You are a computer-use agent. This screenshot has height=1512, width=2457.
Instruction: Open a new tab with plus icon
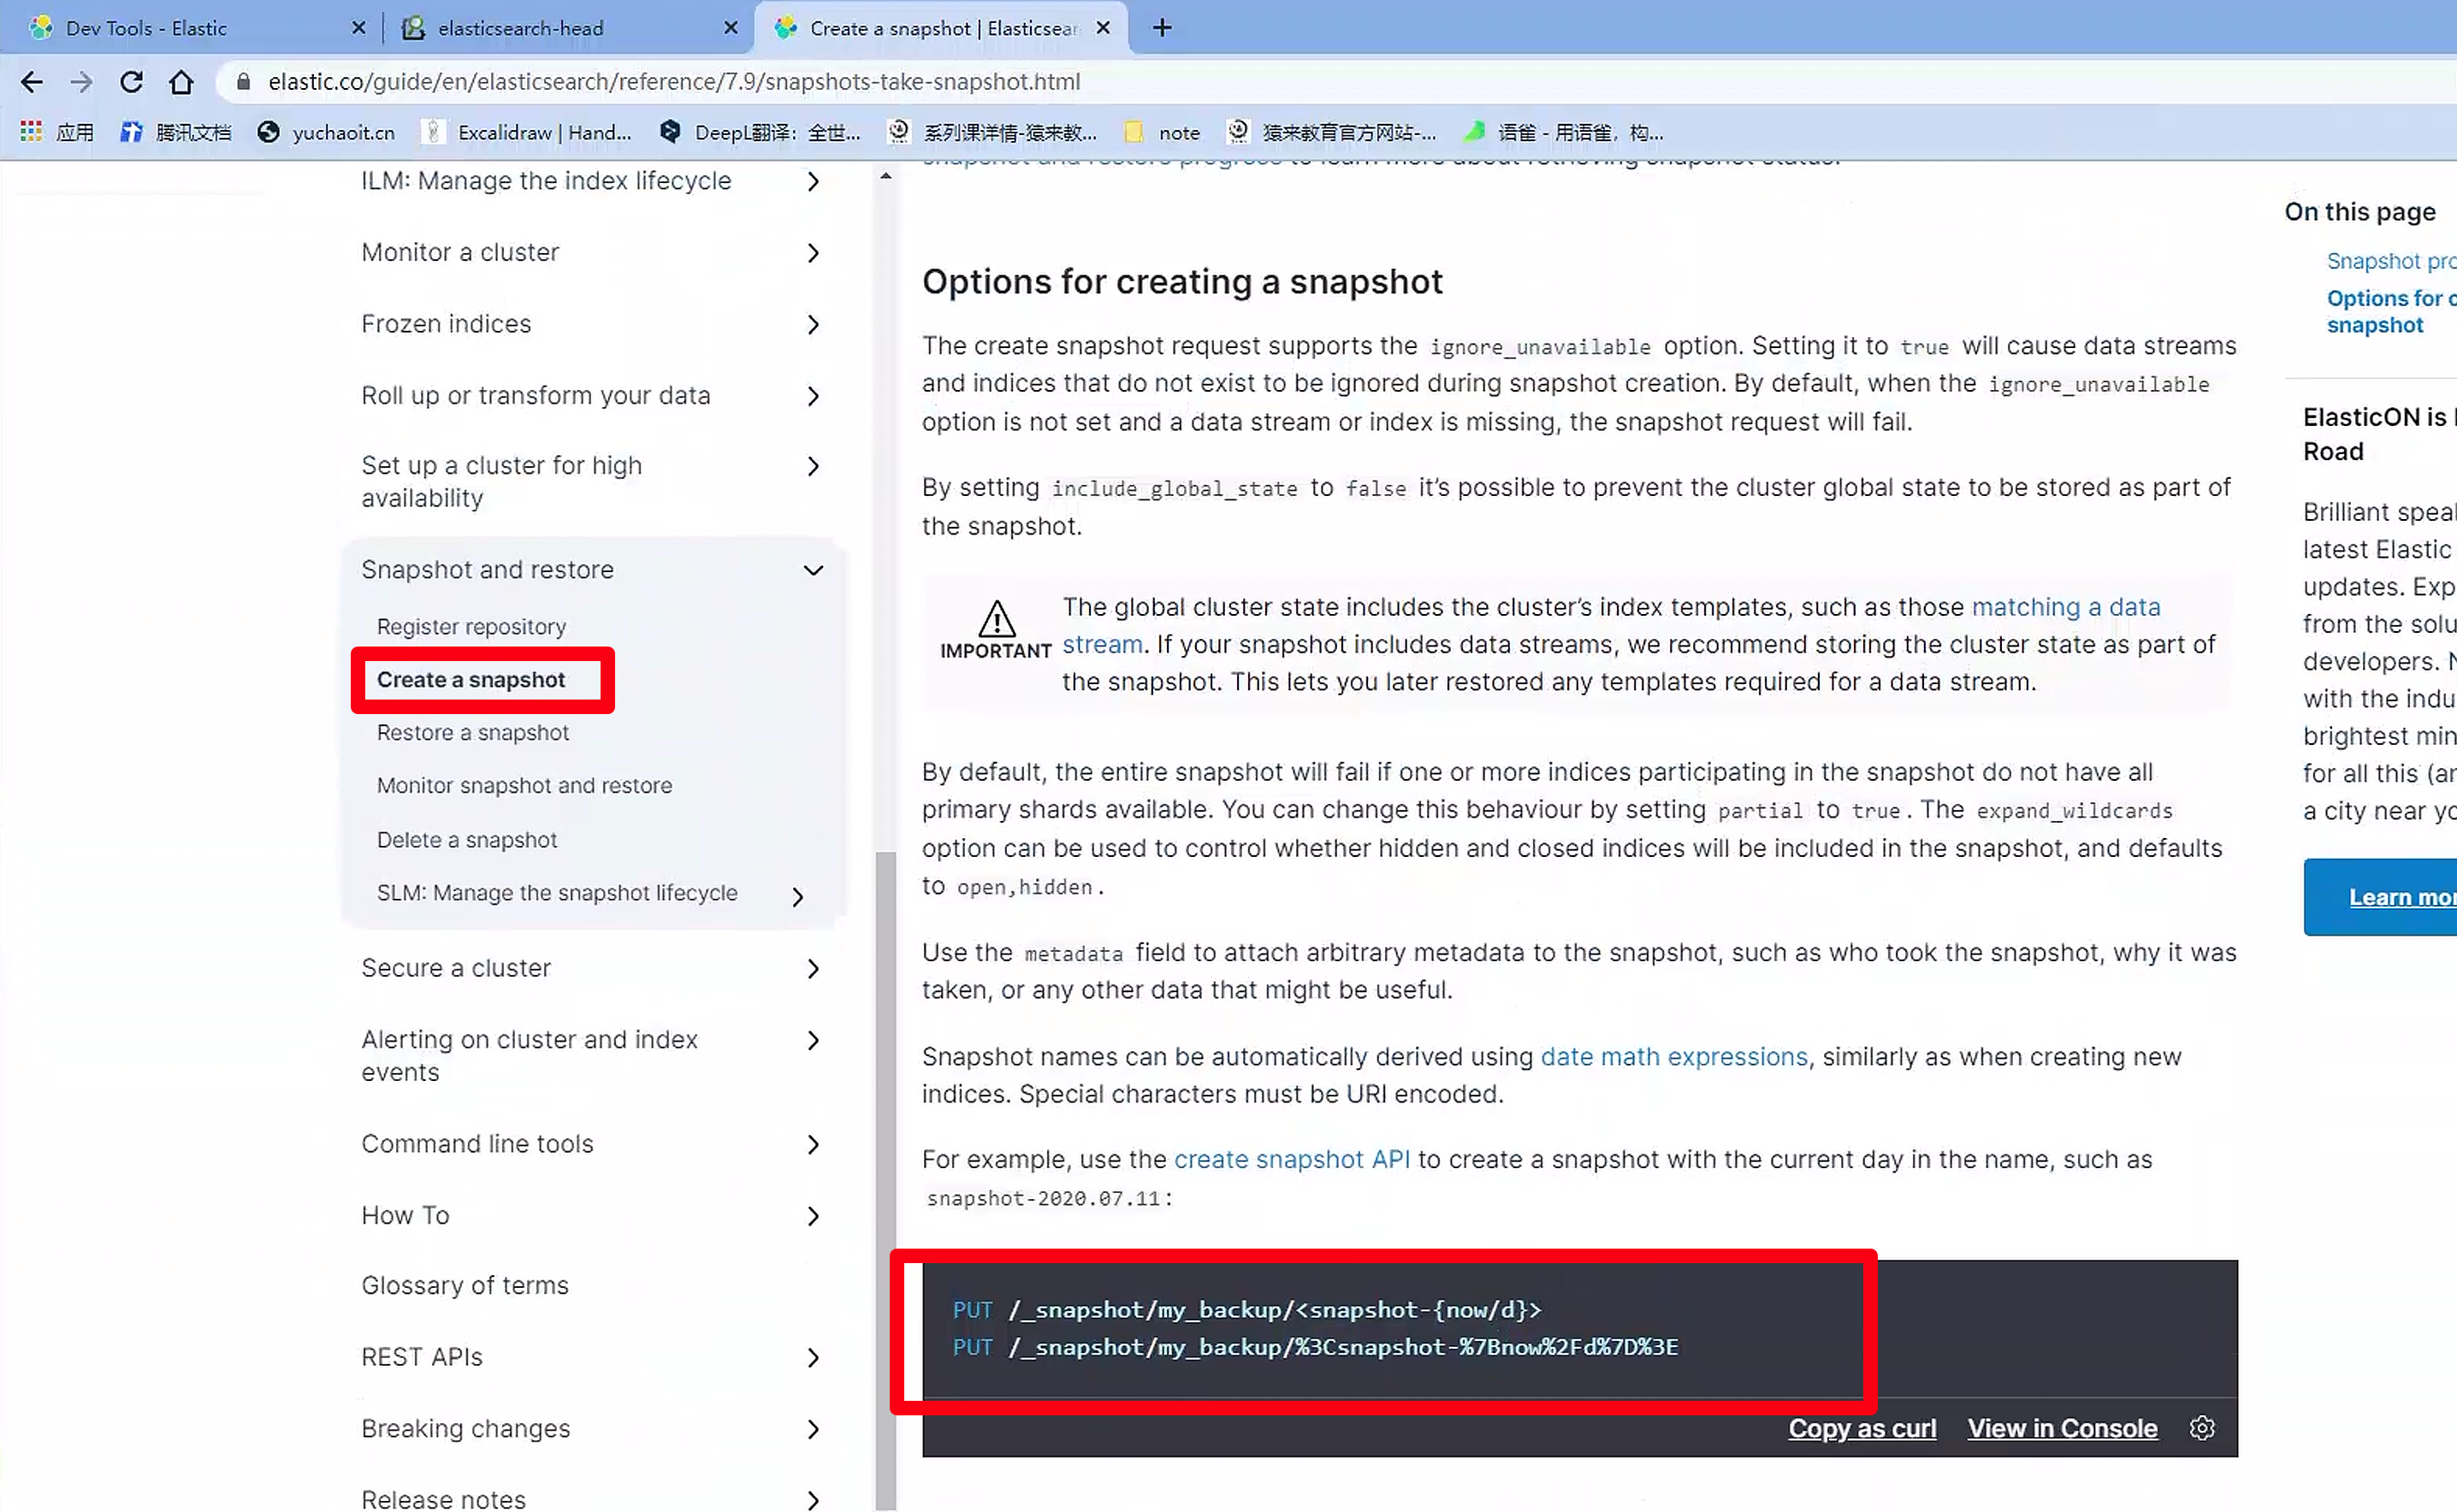click(x=1162, y=28)
